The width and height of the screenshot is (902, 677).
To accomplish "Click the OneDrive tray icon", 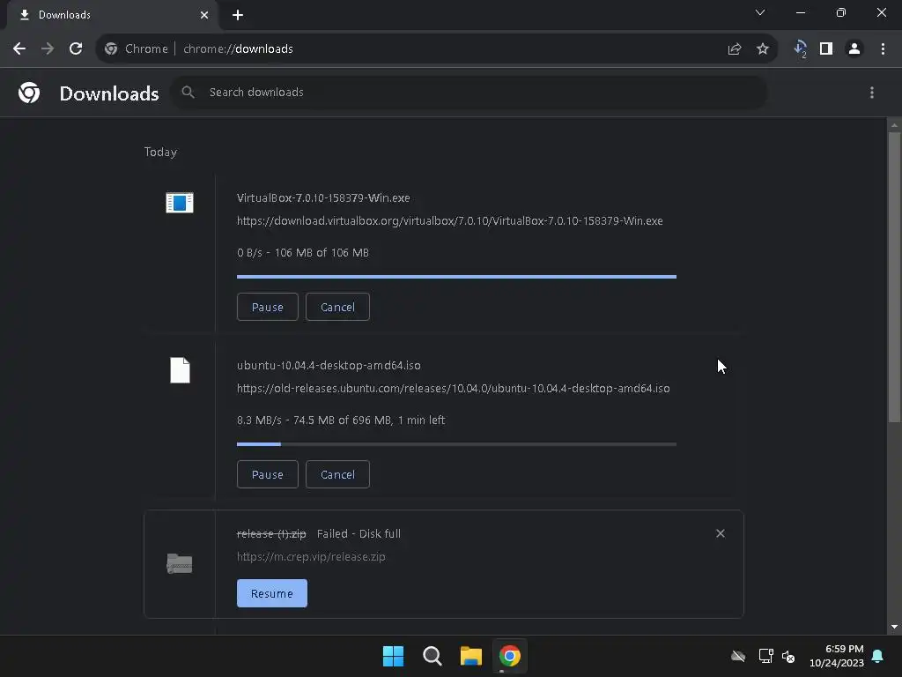I will pyautogui.click(x=738, y=656).
